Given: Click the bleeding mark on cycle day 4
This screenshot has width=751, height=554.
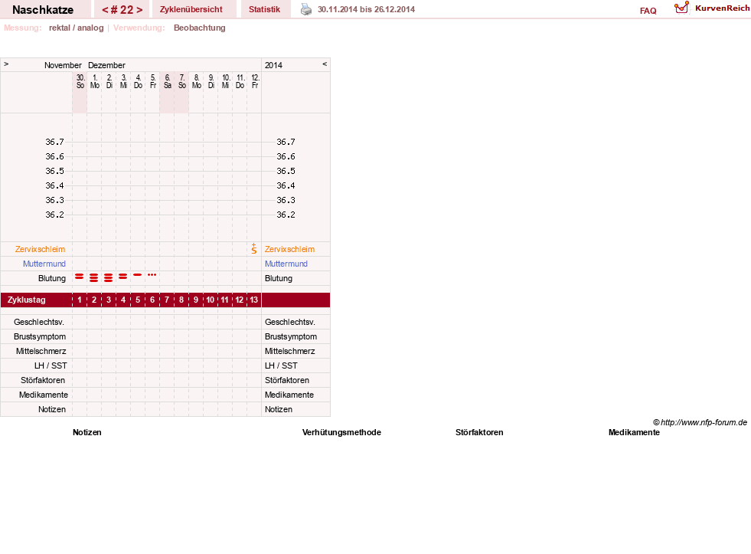Looking at the screenshot, I should click(123, 277).
